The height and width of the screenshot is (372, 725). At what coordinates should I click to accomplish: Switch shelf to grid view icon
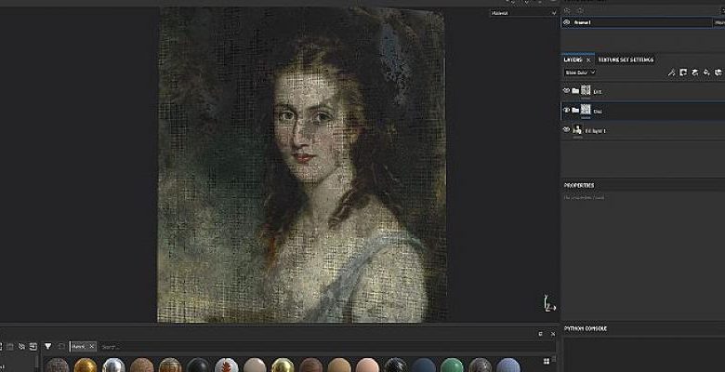pos(547,361)
